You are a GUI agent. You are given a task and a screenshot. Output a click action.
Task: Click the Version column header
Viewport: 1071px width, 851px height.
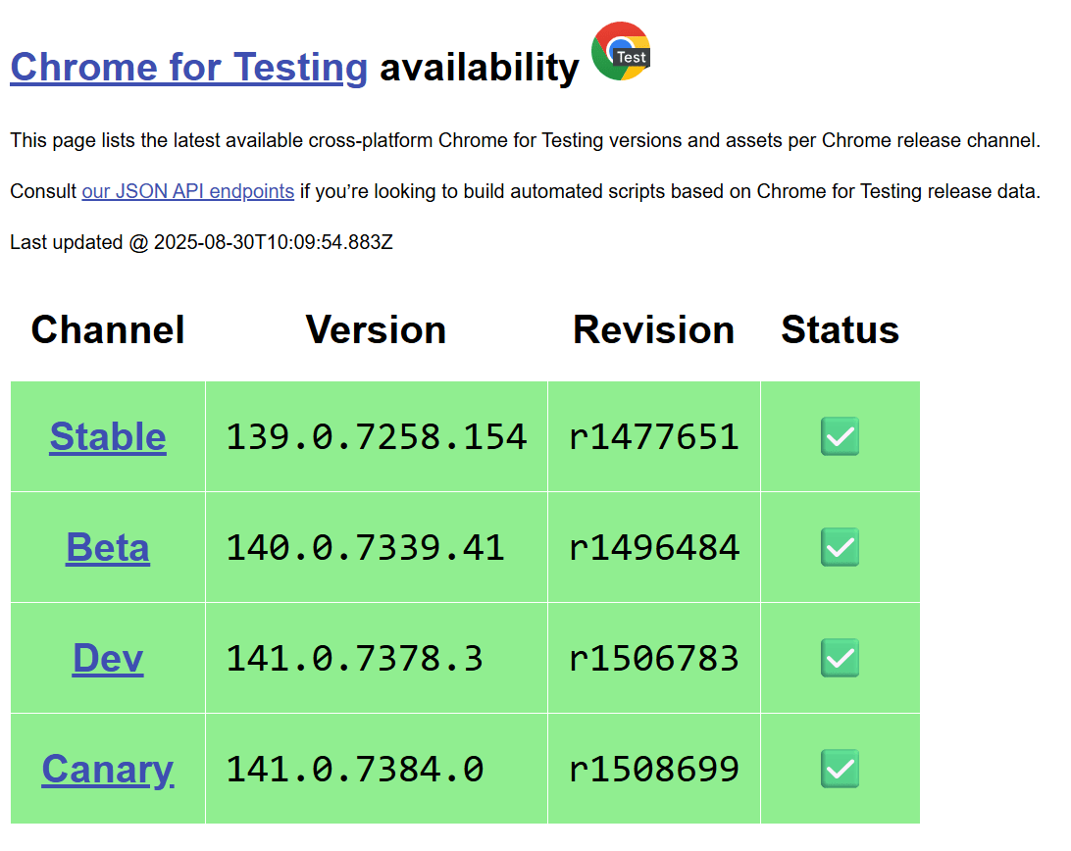(x=377, y=329)
